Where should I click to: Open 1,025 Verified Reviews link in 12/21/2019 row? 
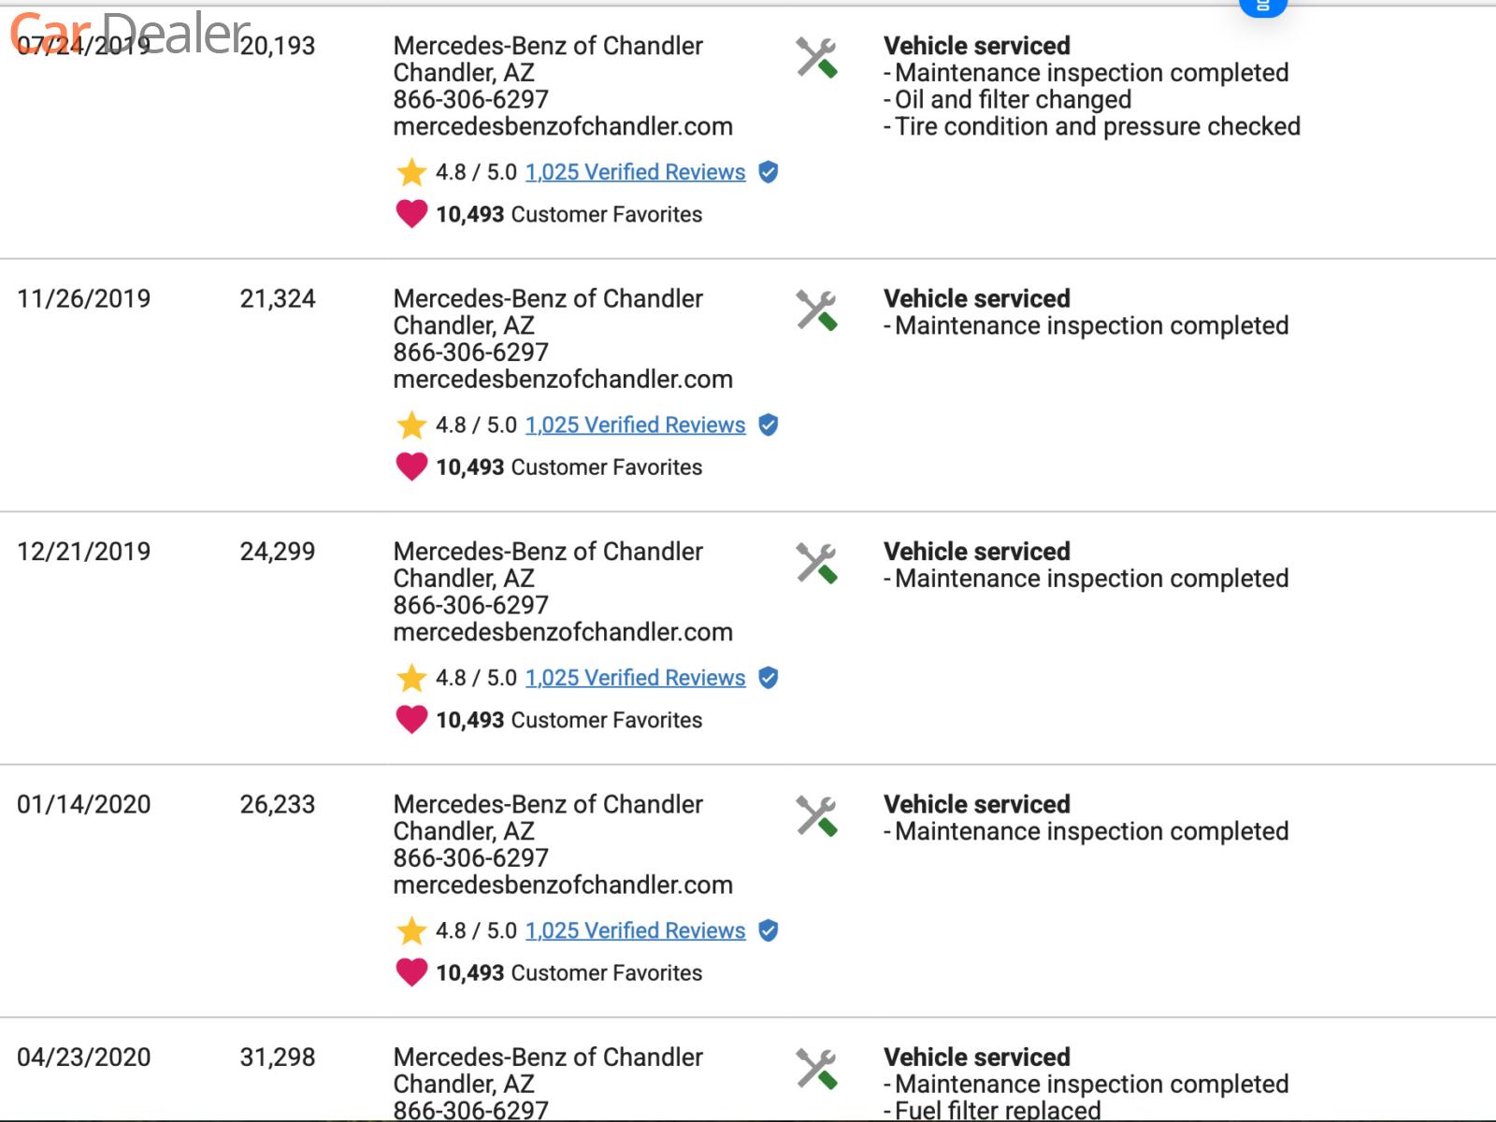(635, 678)
